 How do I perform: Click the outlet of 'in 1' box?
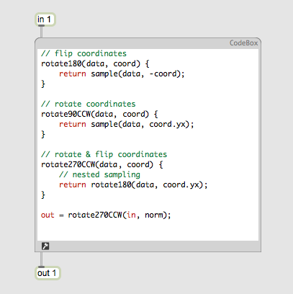(41, 25)
